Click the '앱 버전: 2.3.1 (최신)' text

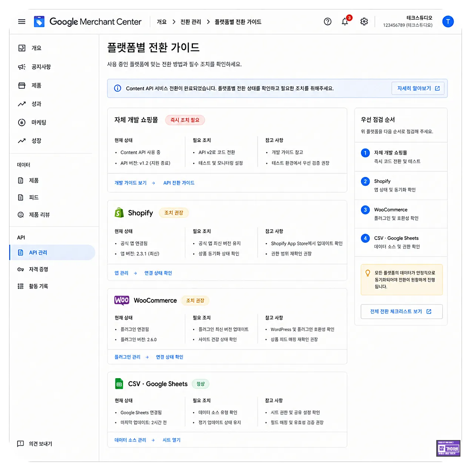(140, 254)
